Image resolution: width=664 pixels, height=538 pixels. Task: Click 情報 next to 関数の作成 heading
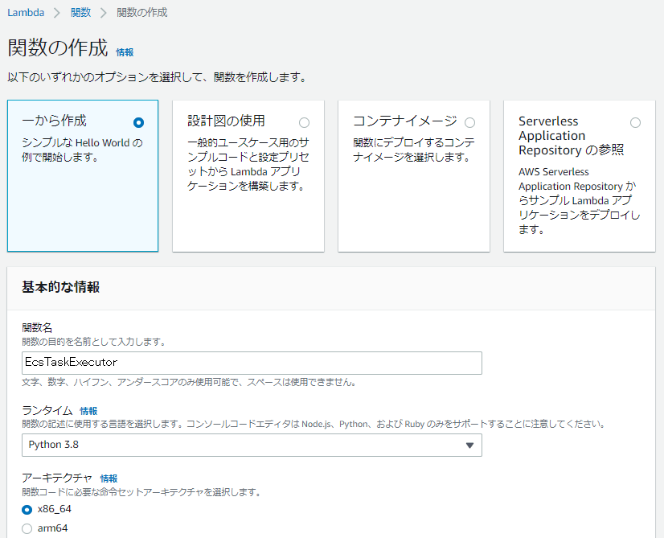tap(123, 51)
